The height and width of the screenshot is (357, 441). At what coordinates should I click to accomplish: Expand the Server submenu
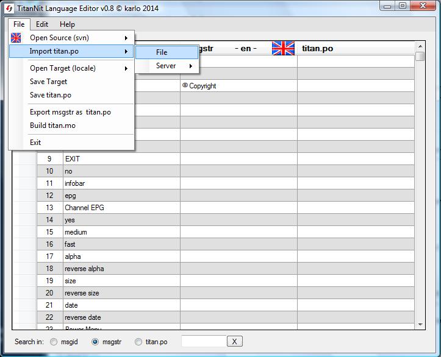(167, 66)
